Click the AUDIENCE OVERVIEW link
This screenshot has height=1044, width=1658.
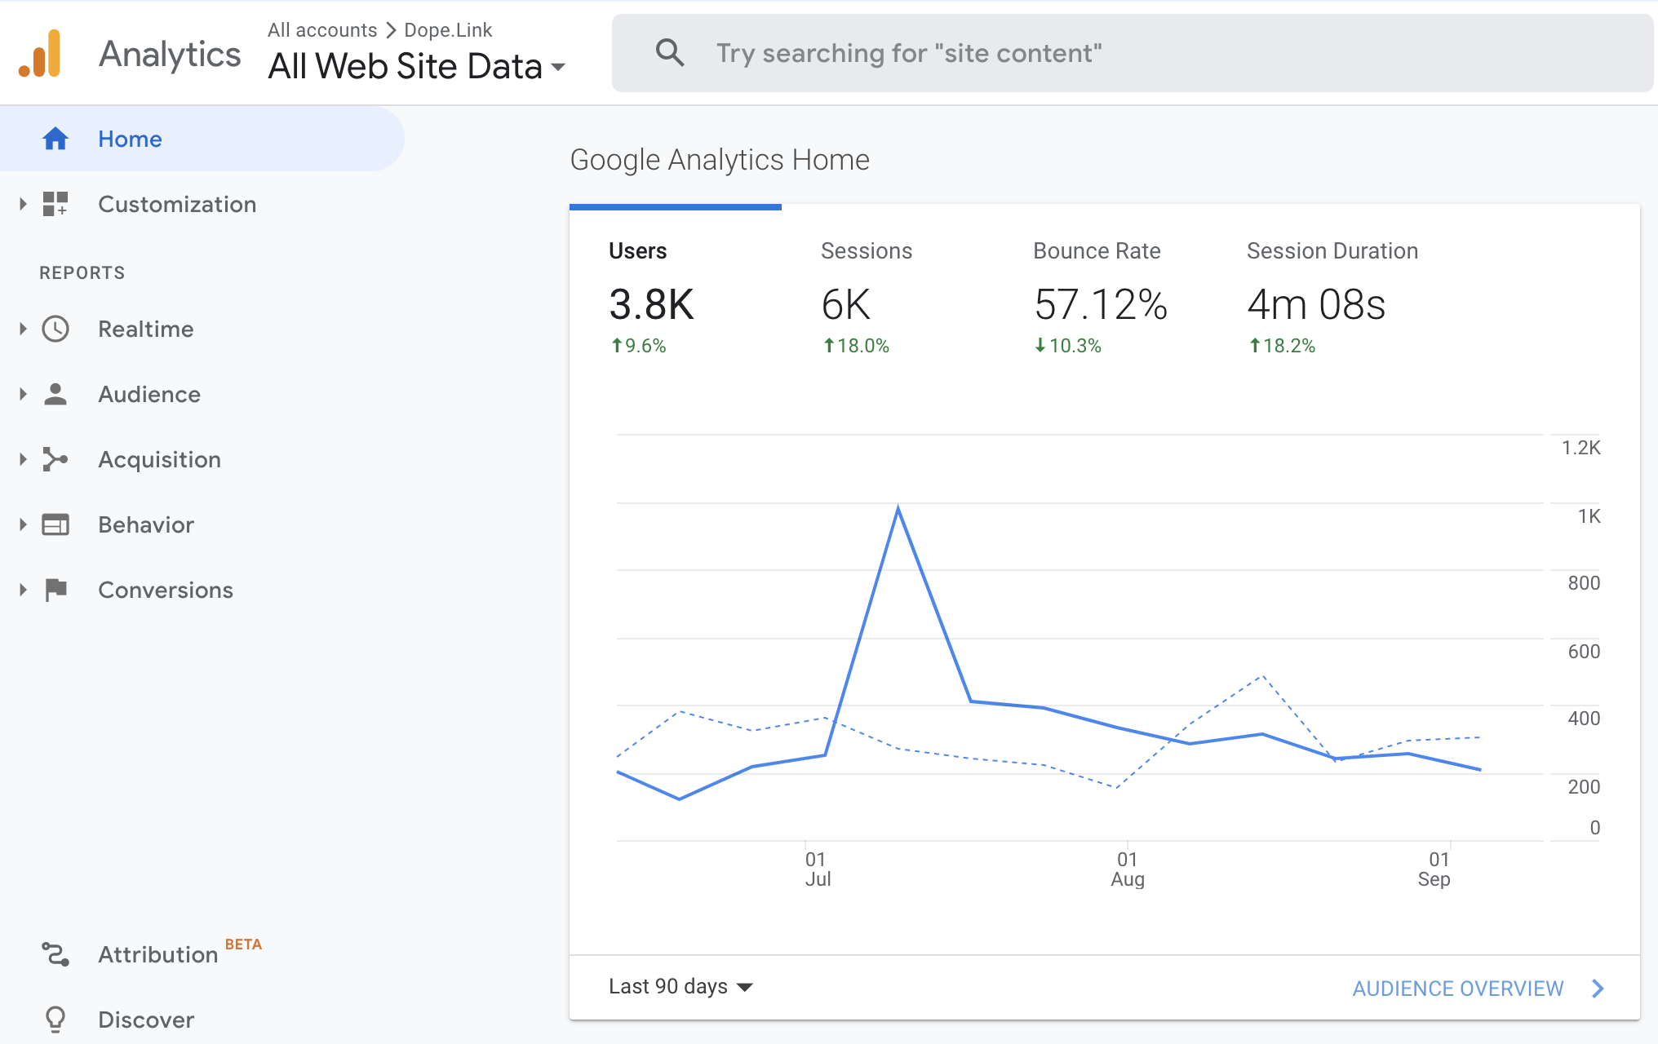pyautogui.click(x=1458, y=989)
